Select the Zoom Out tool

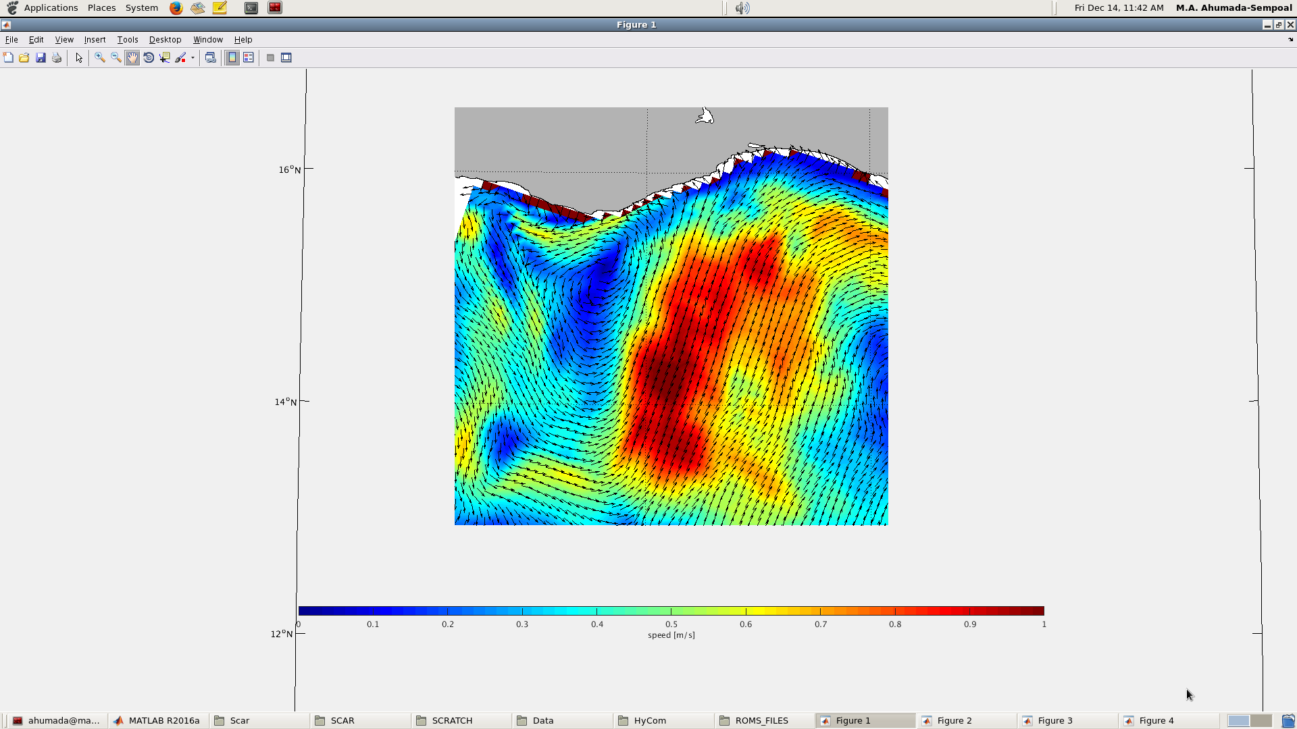[116, 58]
